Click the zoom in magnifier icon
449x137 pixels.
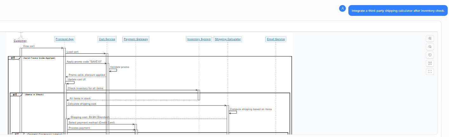(430, 38)
